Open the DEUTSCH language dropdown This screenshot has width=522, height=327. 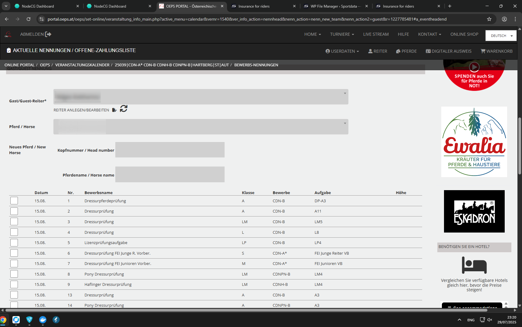(501, 36)
